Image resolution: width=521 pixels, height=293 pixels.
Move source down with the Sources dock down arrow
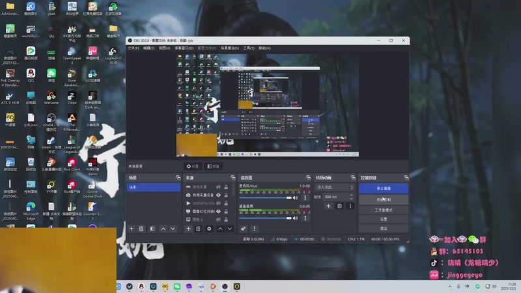(230, 229)
